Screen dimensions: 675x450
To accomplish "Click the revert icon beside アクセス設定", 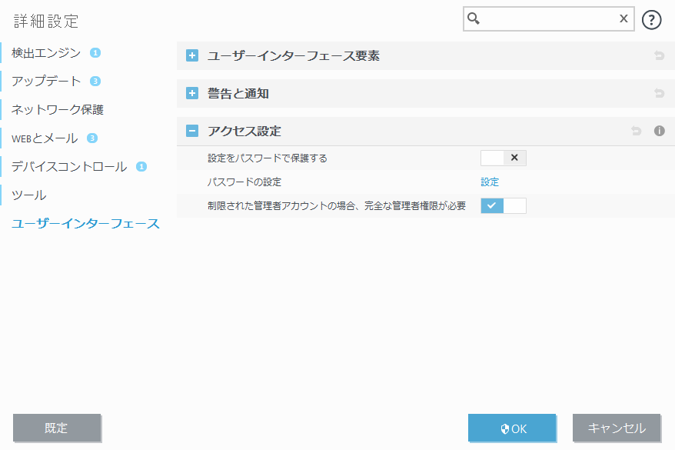I will pos(635,131).
